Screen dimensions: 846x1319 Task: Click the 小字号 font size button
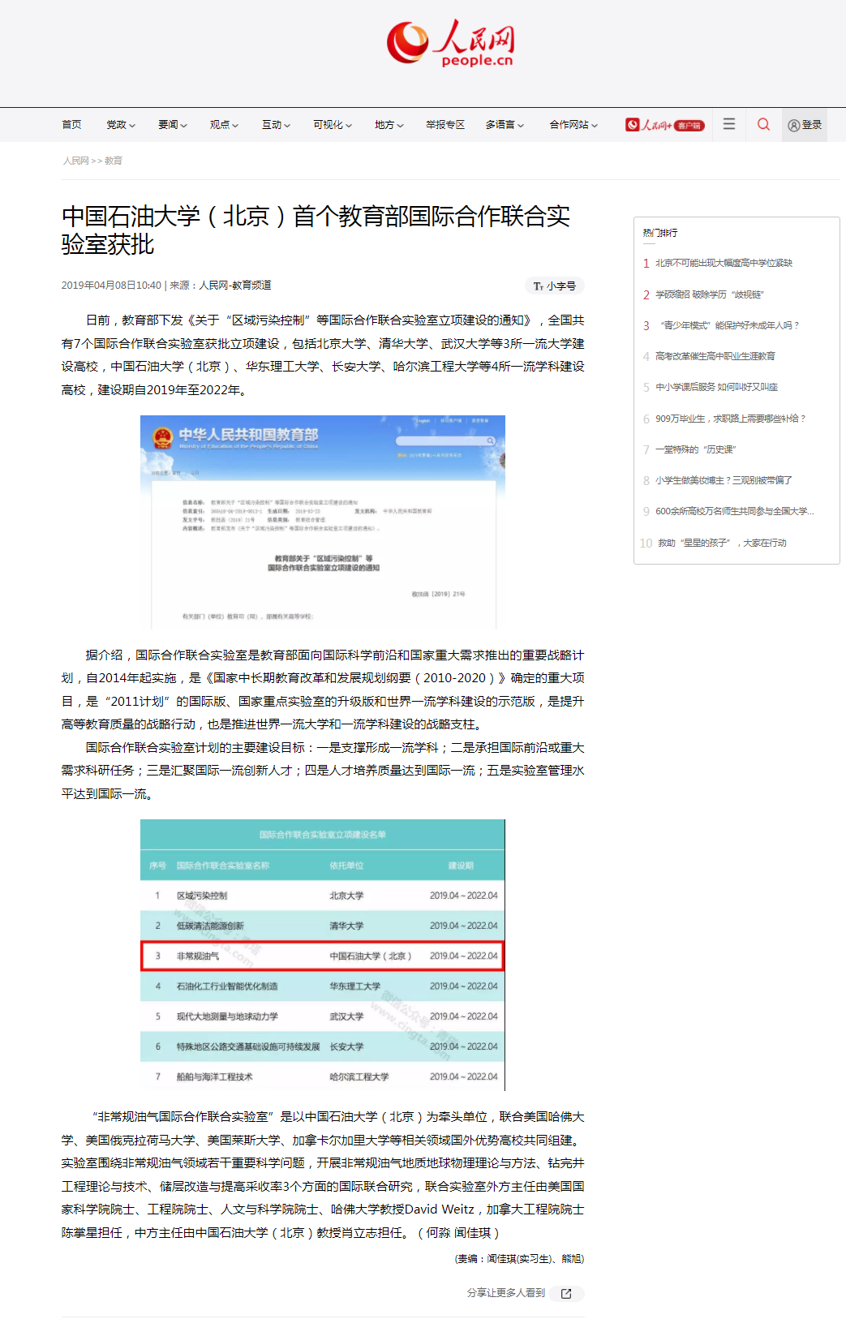coord(555,286)
